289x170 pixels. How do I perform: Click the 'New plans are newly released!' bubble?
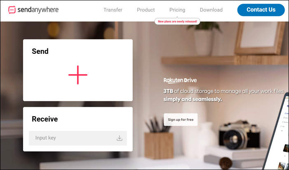click(x=177, y=21)
